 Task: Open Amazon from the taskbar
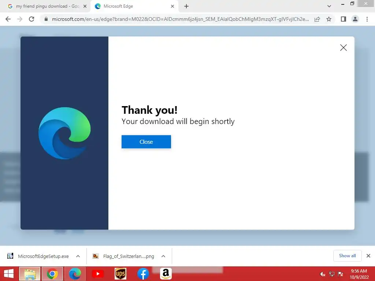(x=166, y=274)
